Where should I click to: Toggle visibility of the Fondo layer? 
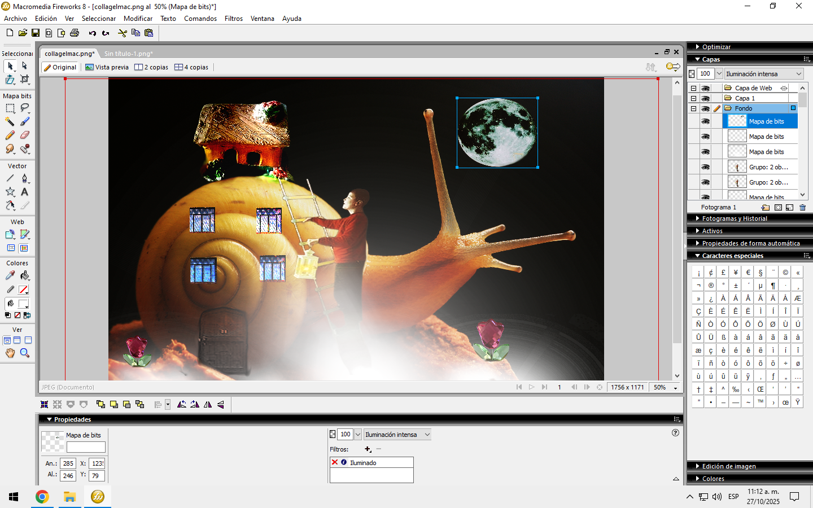[x=705, y=108]
